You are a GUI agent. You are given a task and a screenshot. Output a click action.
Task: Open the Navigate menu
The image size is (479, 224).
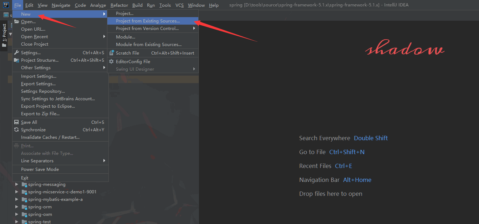(x=61, y=5)
